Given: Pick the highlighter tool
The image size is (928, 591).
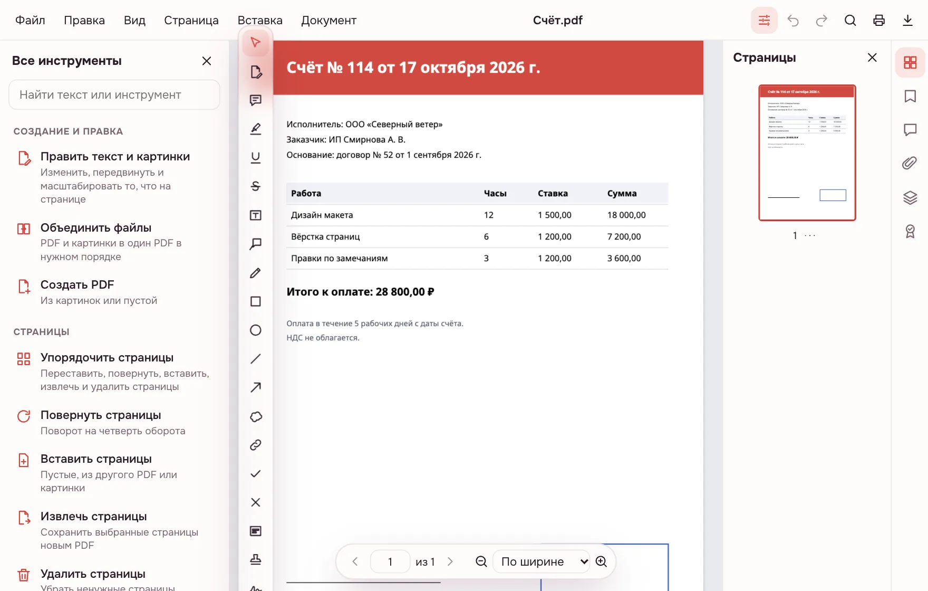Looking at the screenshot, I should point(256,129).
